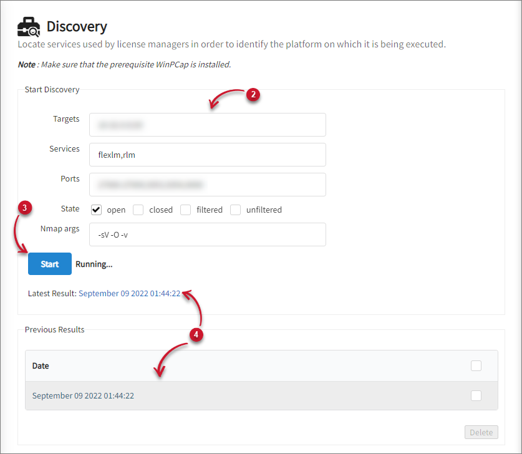
Task: Click the Ports input field
Action: point(209,185)
